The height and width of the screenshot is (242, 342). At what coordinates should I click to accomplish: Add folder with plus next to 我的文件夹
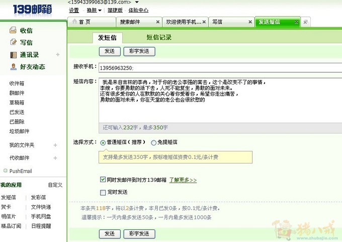[x=55, y=145]
